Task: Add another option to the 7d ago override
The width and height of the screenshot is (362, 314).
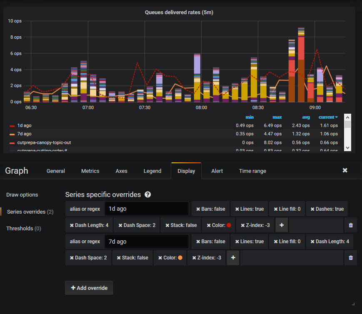Action: pos(233,257)
